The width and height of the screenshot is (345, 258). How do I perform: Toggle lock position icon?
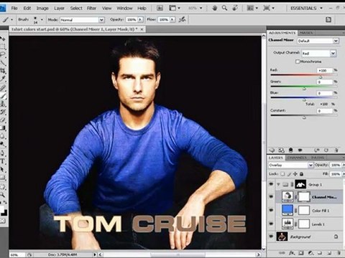pyautogui.click(x=295, y=174)
